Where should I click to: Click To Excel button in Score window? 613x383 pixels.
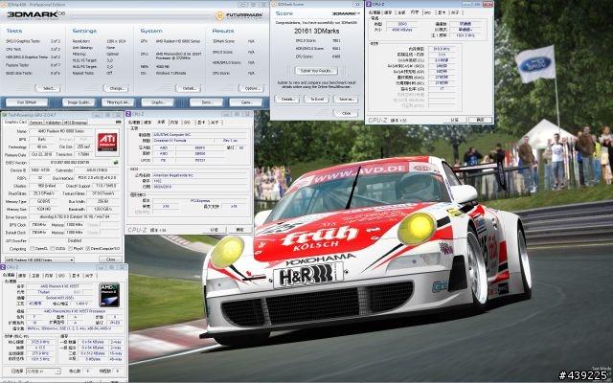click(317, 100)
